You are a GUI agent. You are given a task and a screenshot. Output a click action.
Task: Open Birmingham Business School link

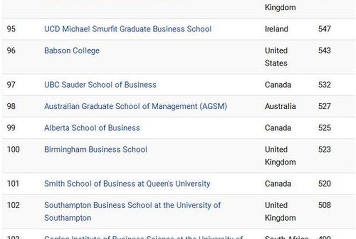pos(96,150)
